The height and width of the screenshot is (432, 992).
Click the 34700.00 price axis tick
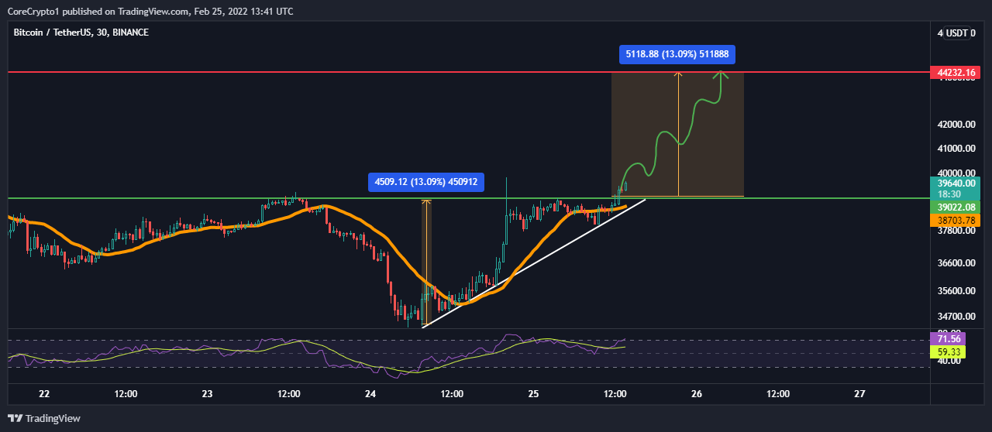(x=956, y=316)
